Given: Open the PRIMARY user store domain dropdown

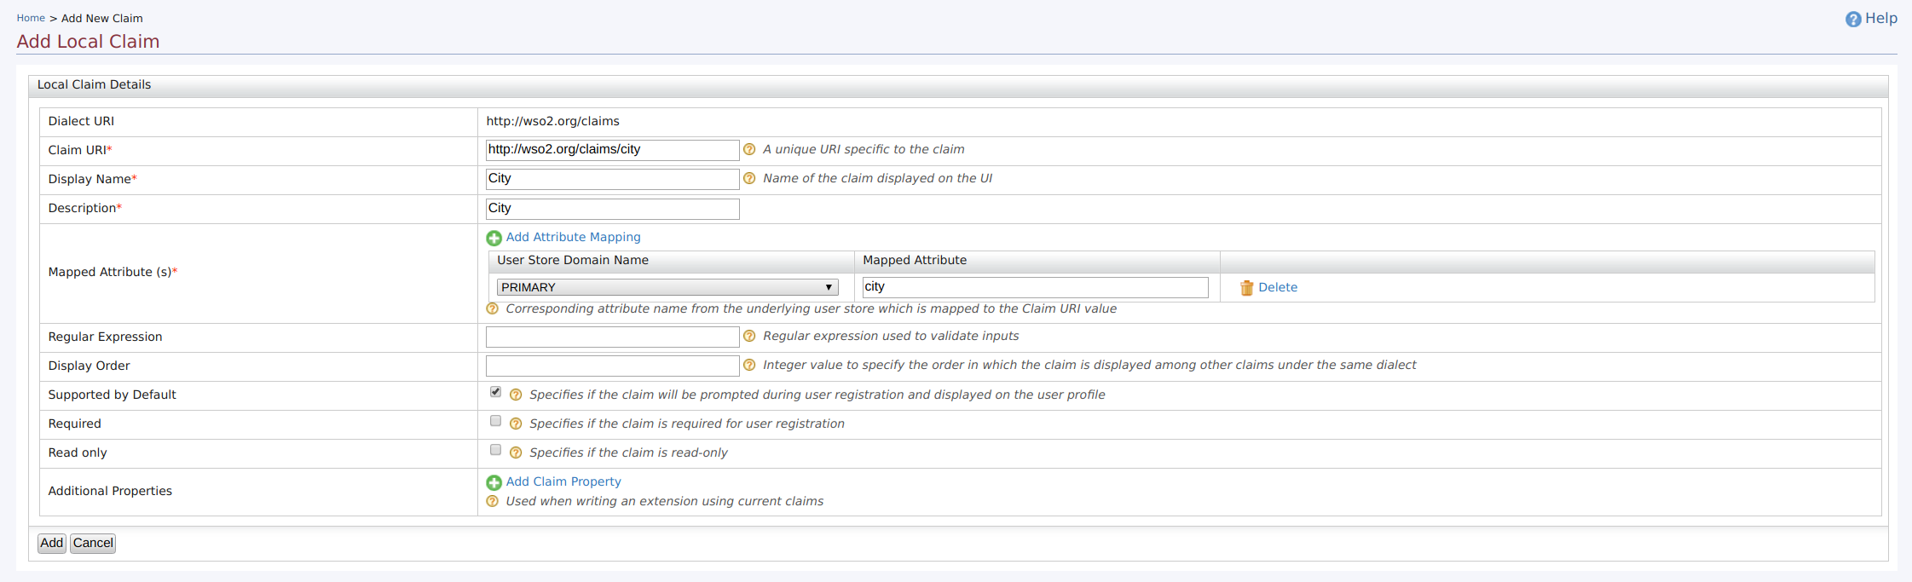Looking at the screenshot, I should tap(667, 288).
